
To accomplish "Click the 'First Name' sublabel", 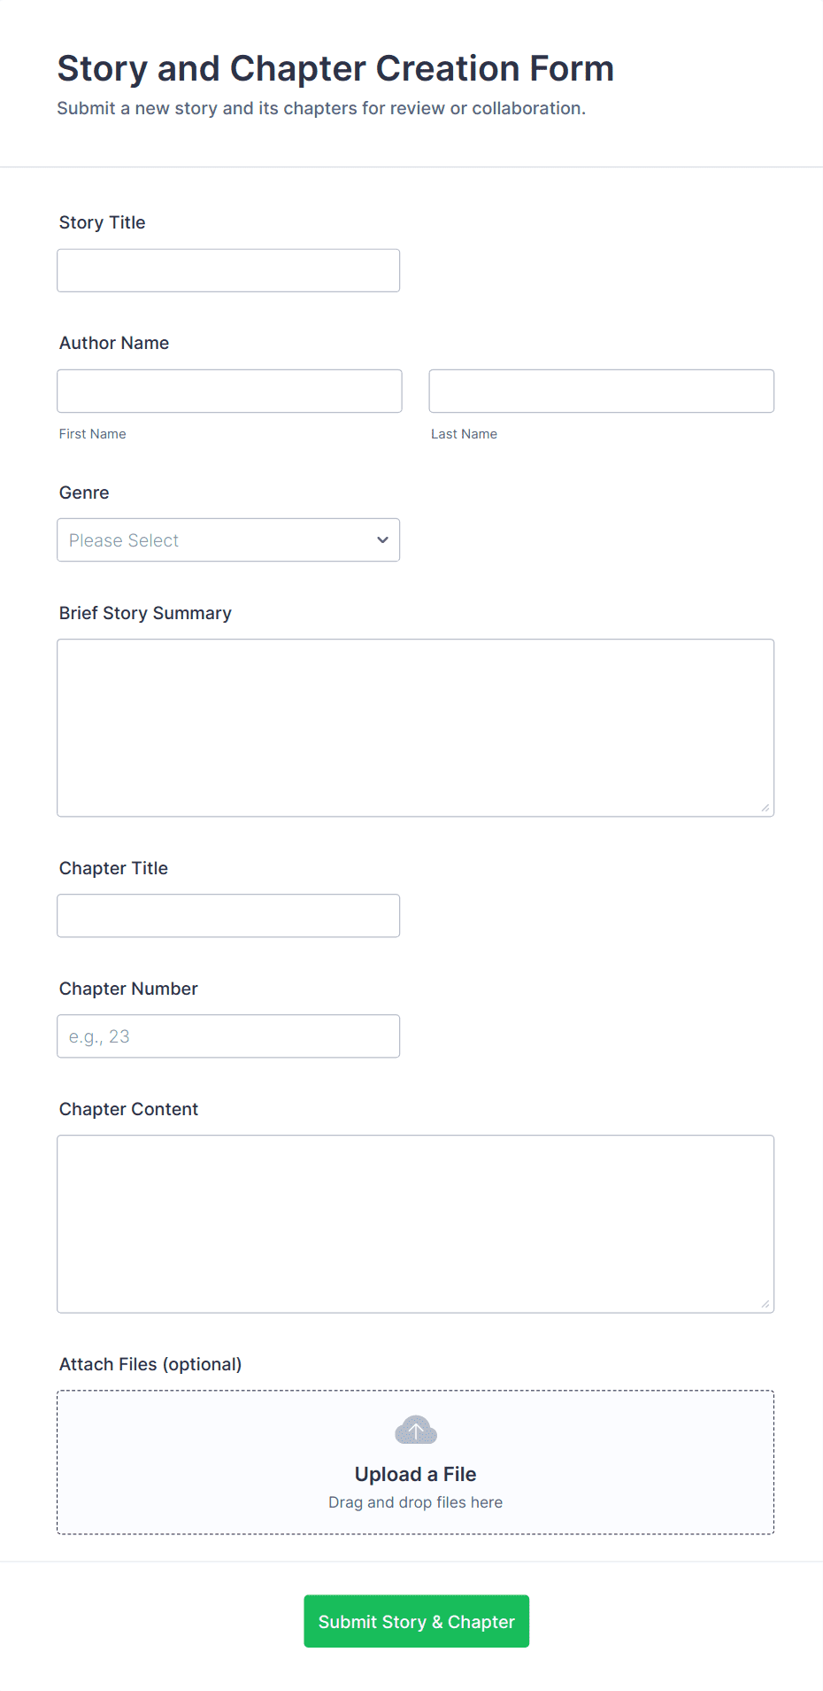I will [x=93, y=434].
